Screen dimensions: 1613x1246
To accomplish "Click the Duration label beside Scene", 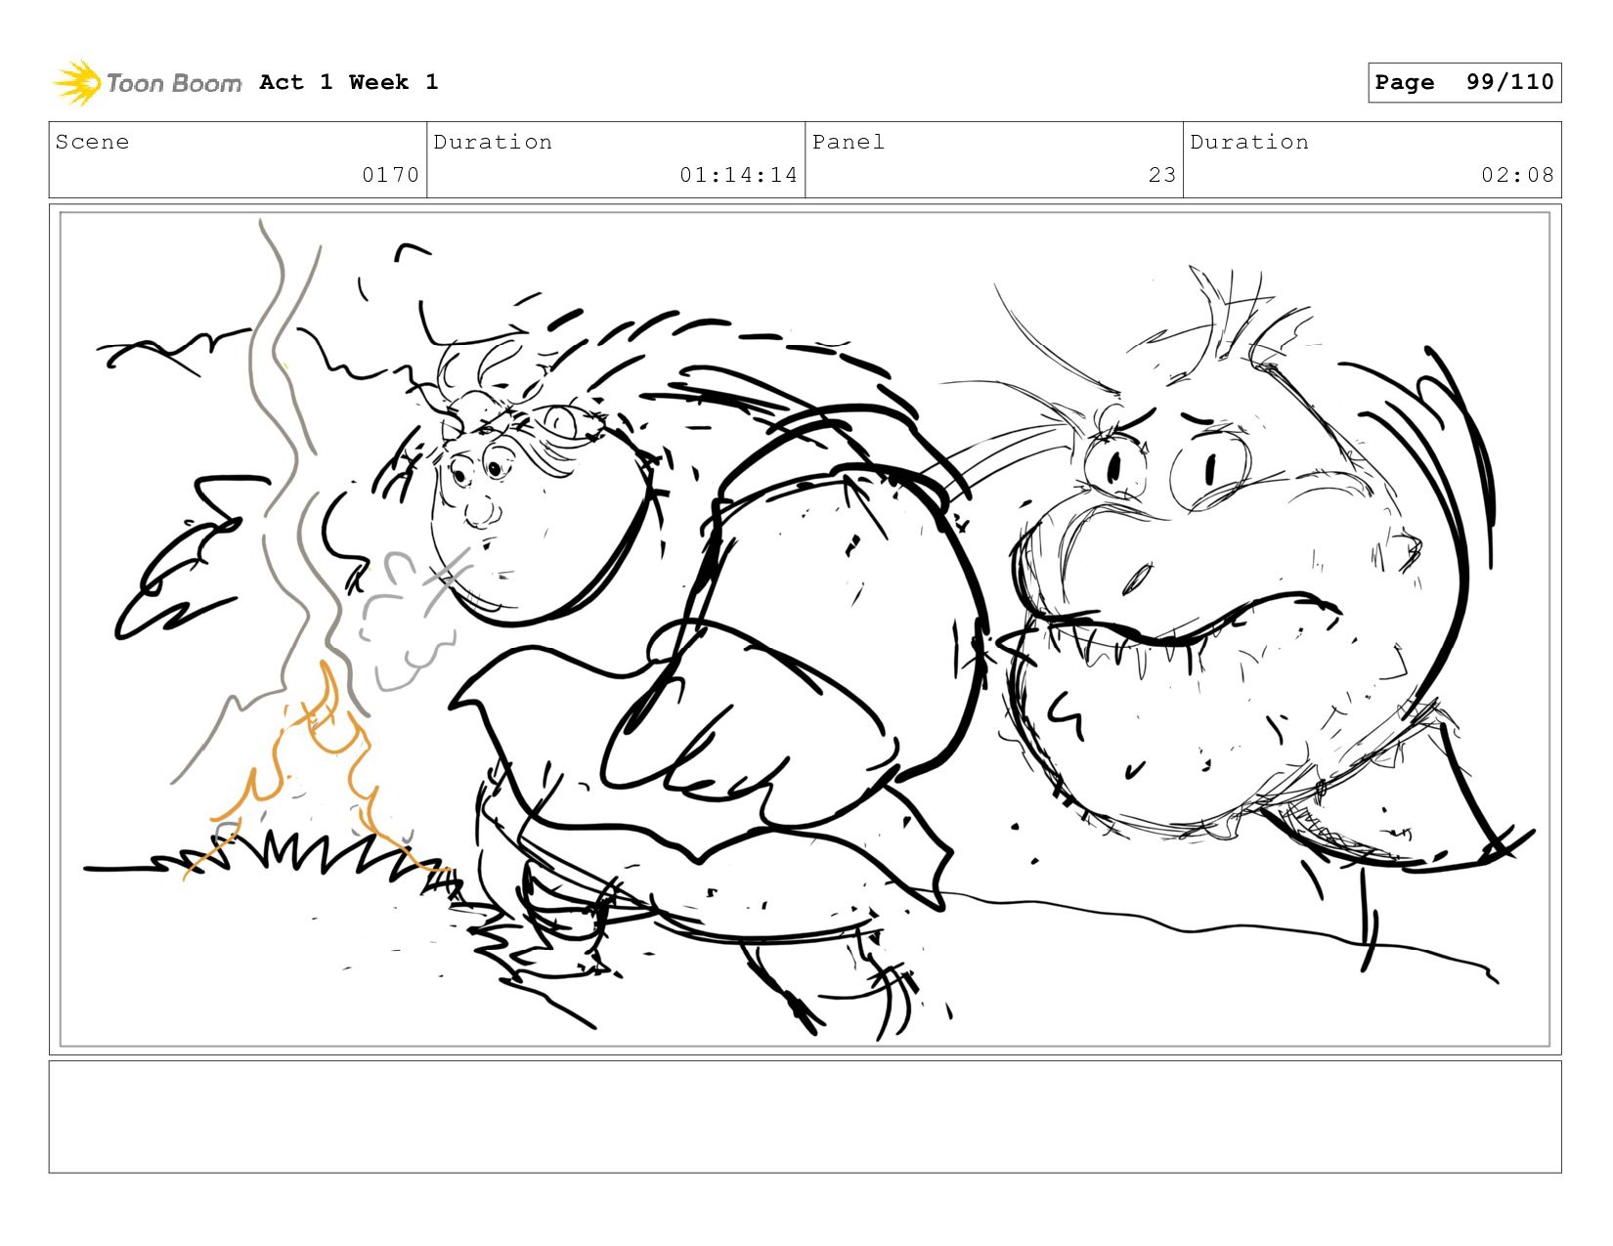I will 493,142.
